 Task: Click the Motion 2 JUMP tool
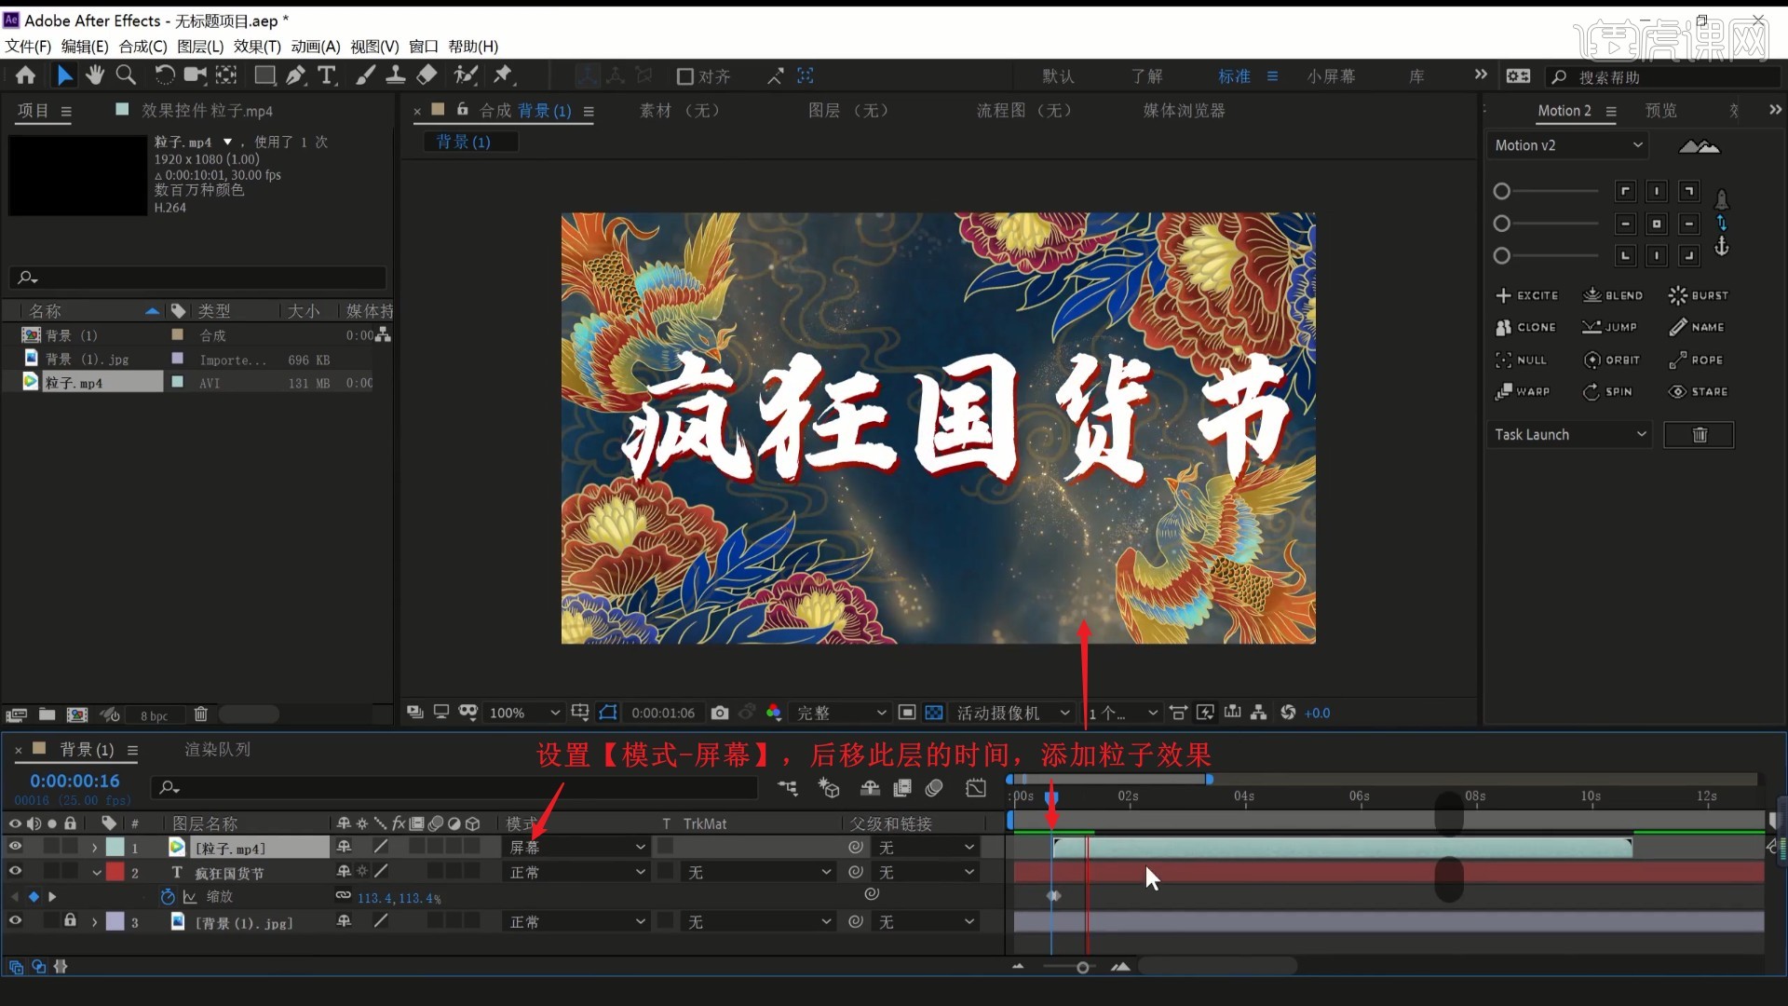[1609, 327]
